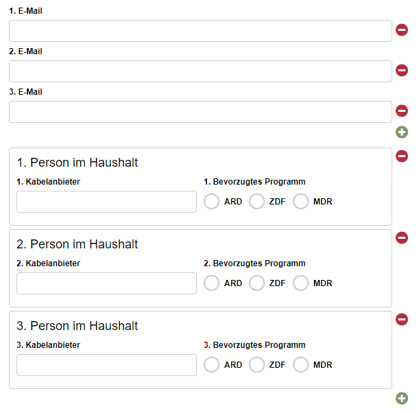Select ZDF for 1. Bevorzugtes Programm
The width and height of the screenshot is (419, 411).
pyautogui.click(x=256, y=201)
